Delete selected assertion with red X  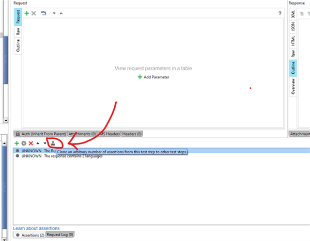(31, 143)
